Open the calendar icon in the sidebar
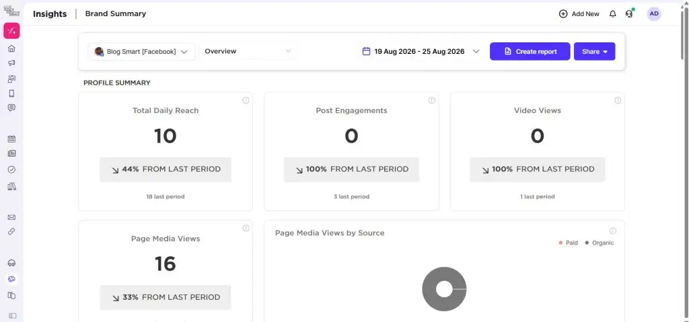The width and height of the screenshot is (689, 322). tap(12, 138)
